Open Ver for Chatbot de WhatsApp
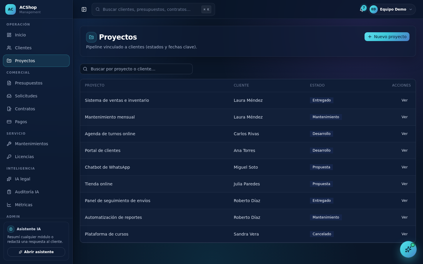 coord(404,167)
